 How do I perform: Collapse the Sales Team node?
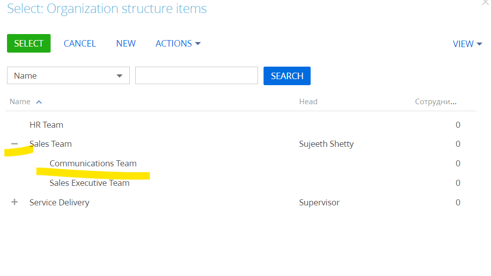point(15,144)
